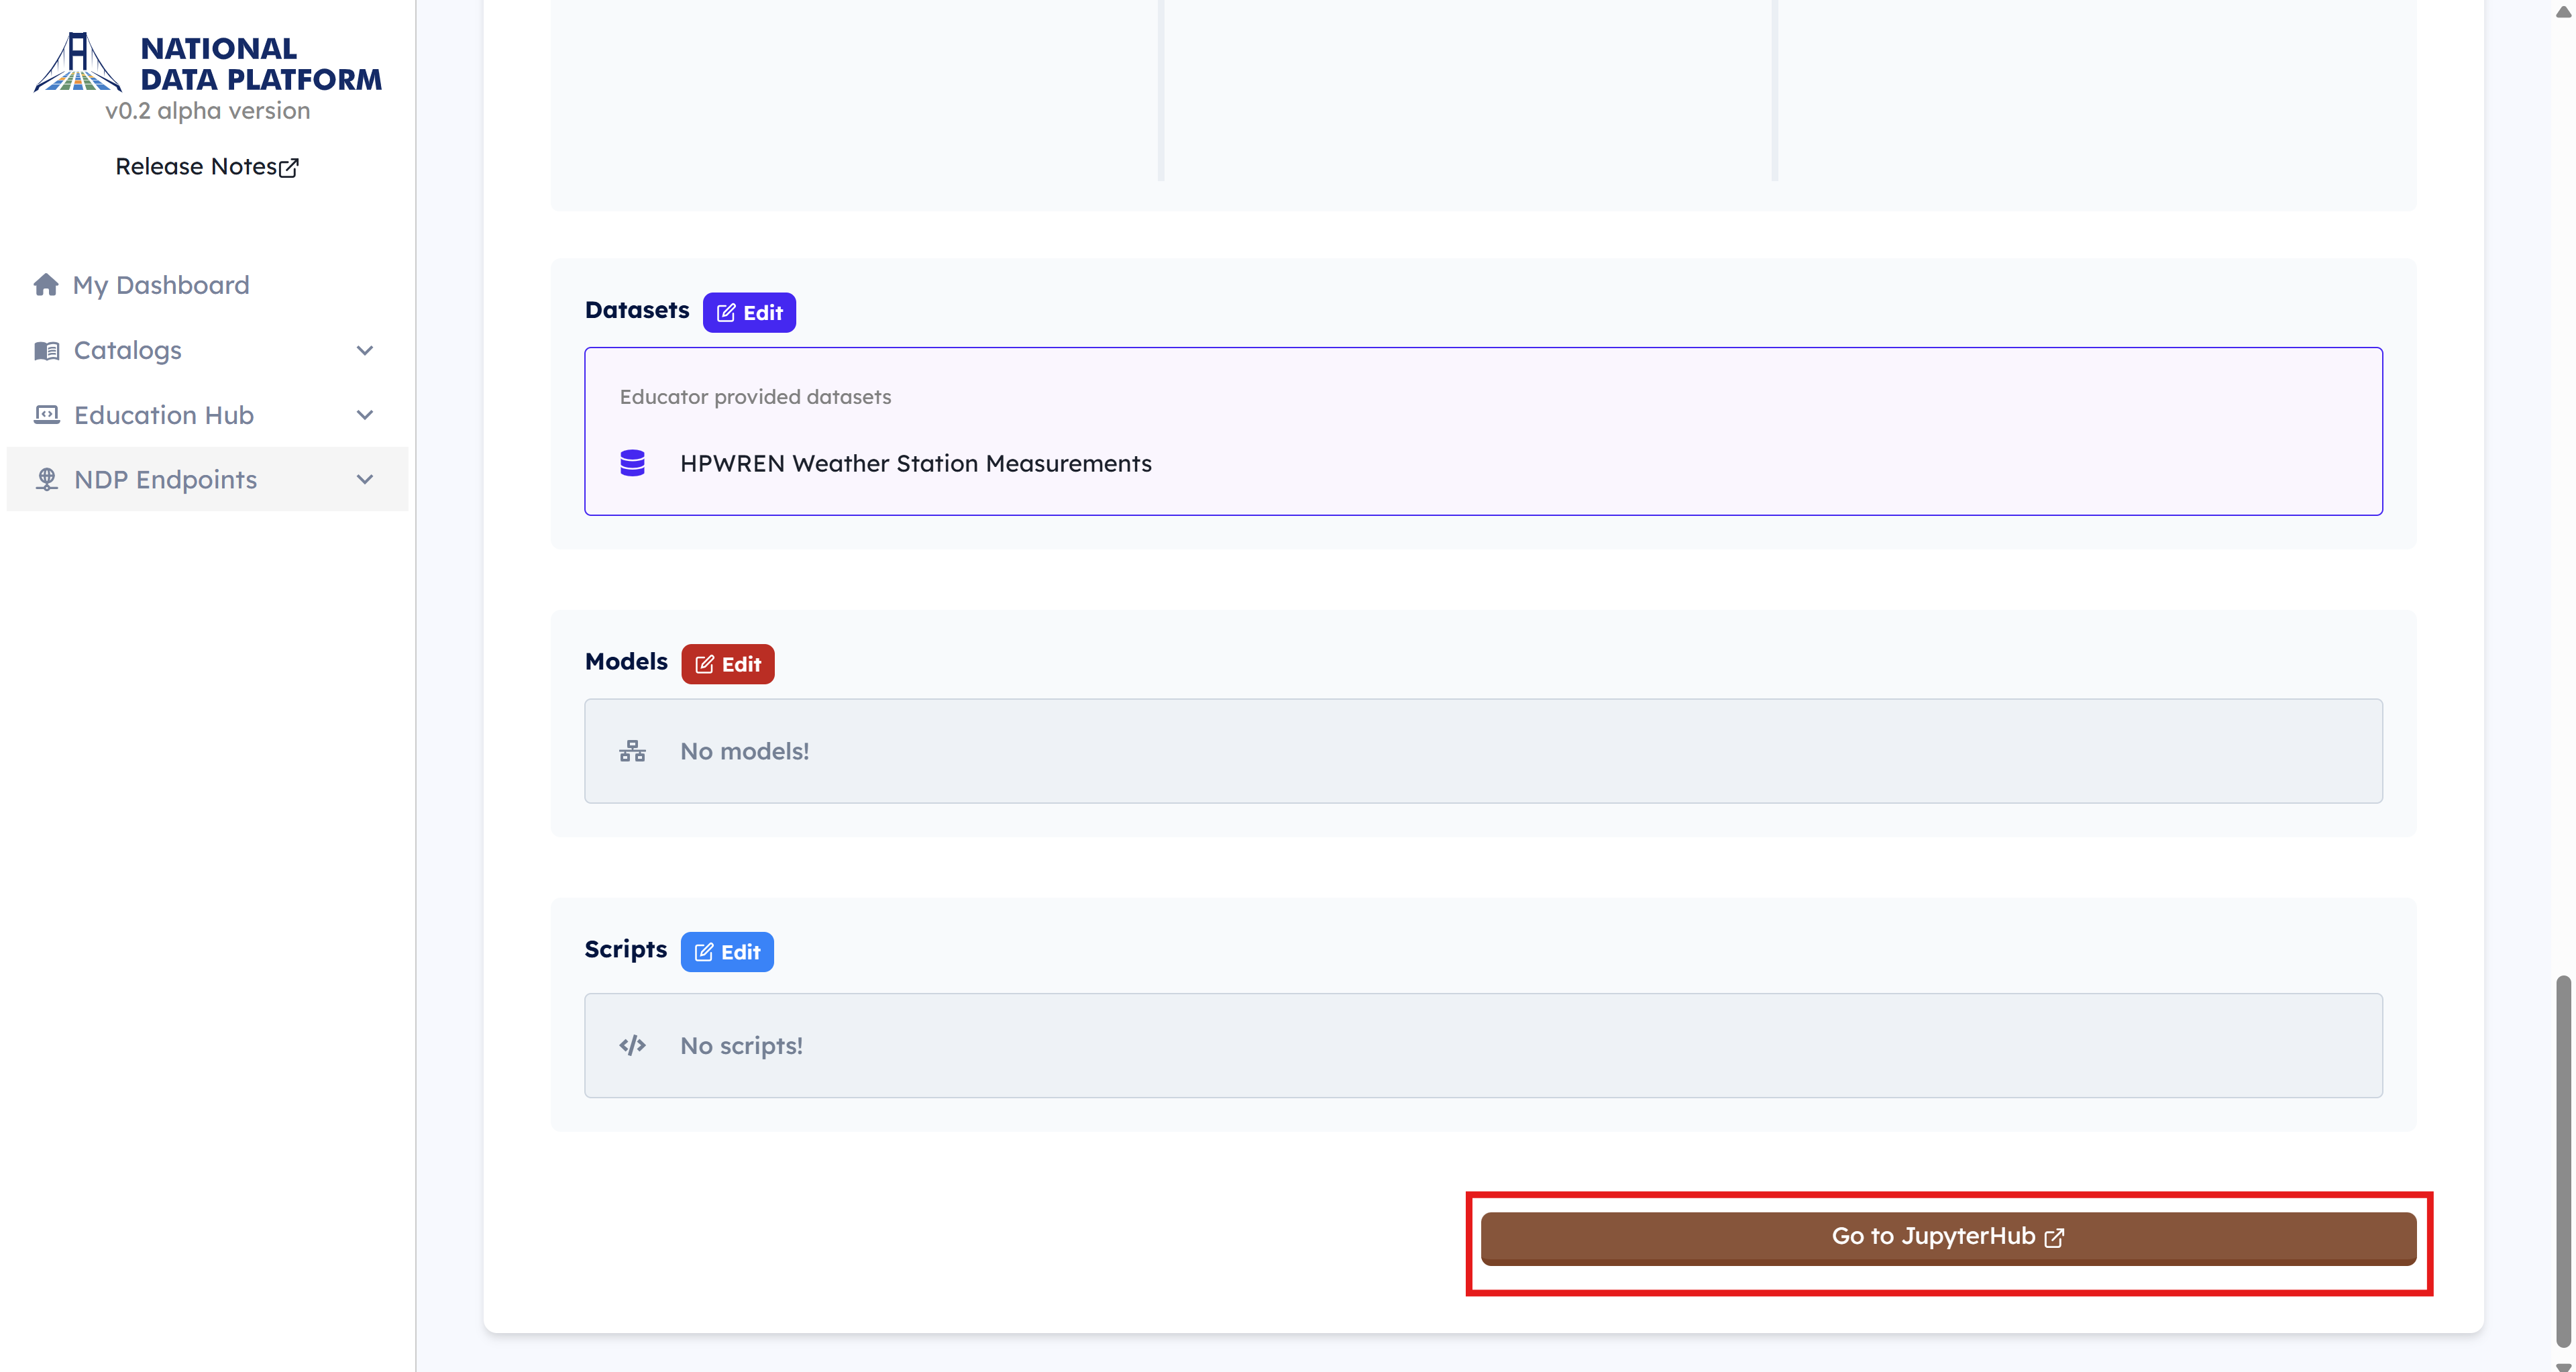This screenshot has height=1372, width=2576.
Task: Open My Dashboard from sidebar
Action: click(161, 285)
